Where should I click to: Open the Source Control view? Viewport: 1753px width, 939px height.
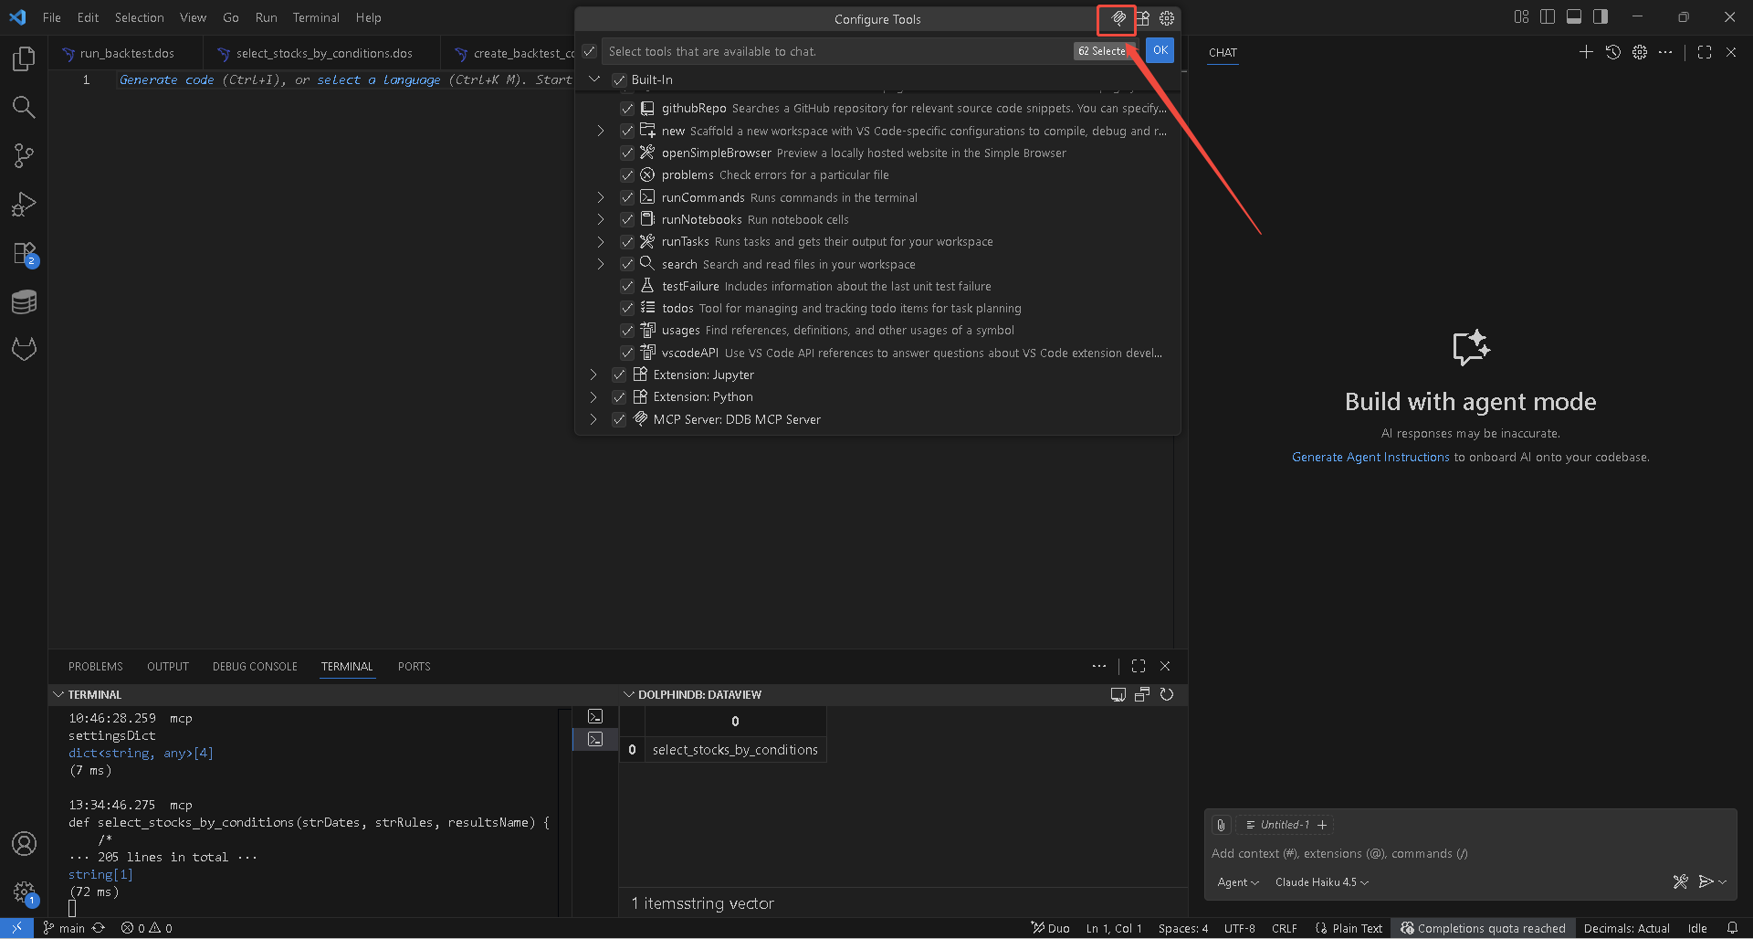(24, 156)
